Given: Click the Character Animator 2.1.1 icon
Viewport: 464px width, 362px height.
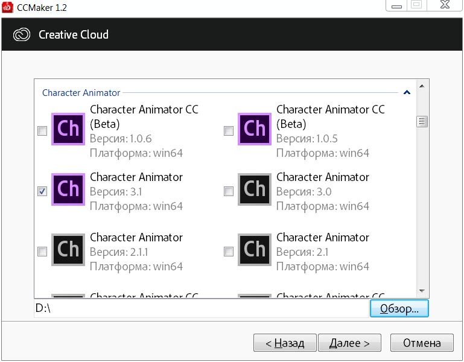Looking at the screenshot, I should (x=68, y=250).
